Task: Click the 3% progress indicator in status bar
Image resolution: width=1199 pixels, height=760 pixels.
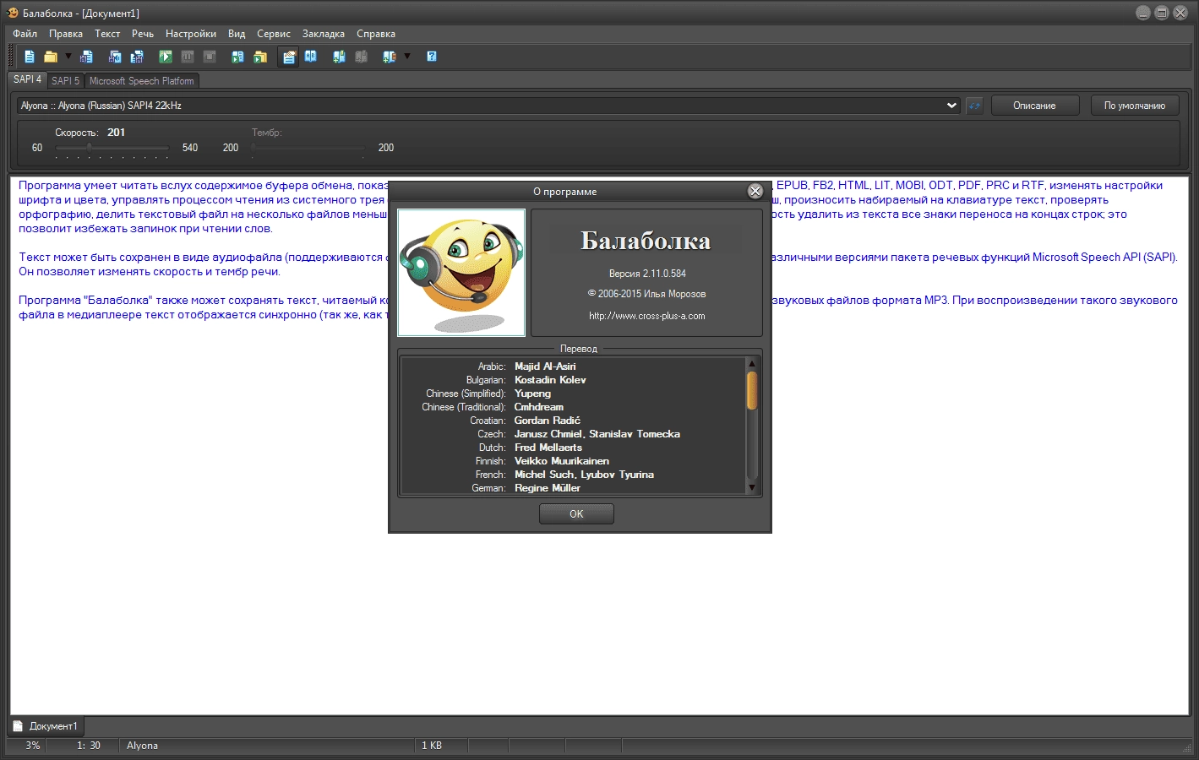Action: (x=33, y=746)
